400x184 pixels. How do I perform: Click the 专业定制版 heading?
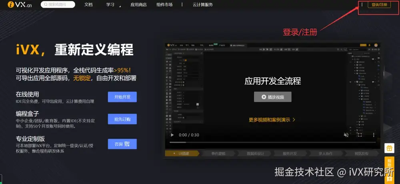[x=30, y=139]
